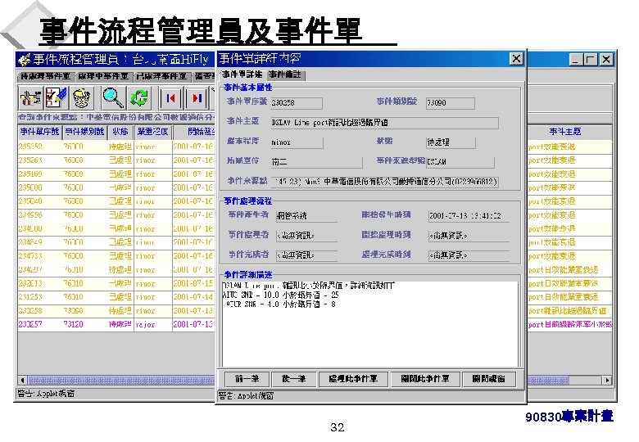The width and height of the screenshot is (639, 442).
Task: Click the 事件產生者 field showing 網管系統
Action: (306, 216)
